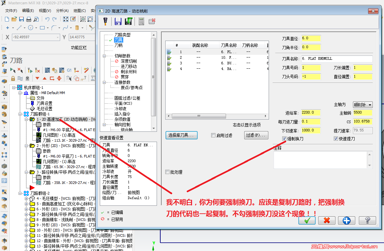This screenshot has width=384, height=251.
Task: Click the question mark help button
Action: click(367, 220)
